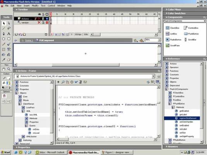
Task: Select the registerSkinElement method in Reference
Action: pyautogui.click(x=182, y=118)
